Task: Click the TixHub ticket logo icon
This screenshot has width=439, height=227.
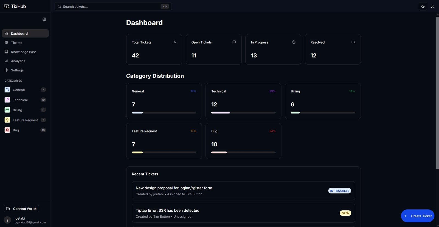Action: 6,6
